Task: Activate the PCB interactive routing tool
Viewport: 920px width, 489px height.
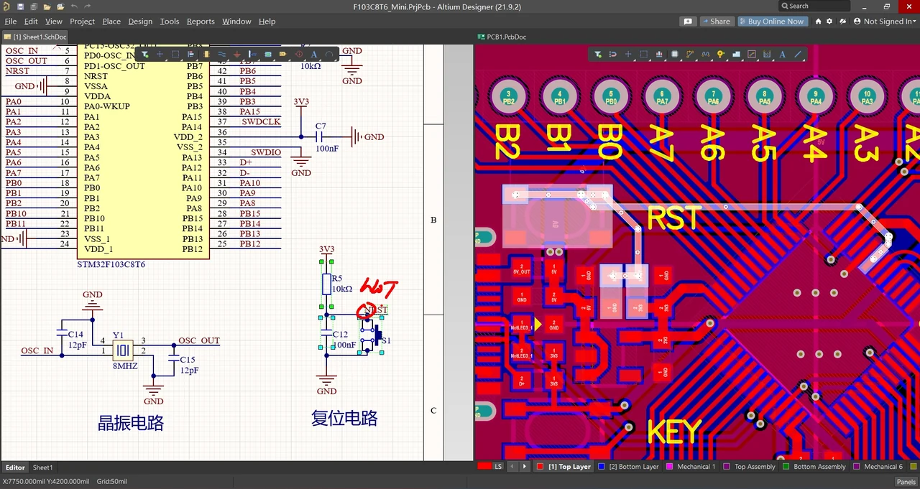Action: pyautogui.click(x=690, y=54)
